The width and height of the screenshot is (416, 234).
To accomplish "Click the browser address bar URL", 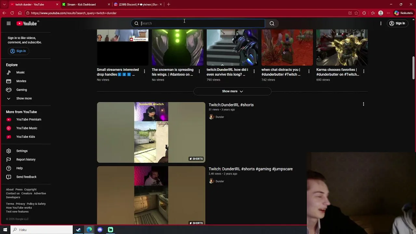I will click(74, 13).
